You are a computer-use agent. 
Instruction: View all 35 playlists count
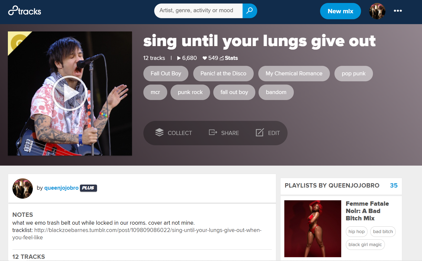point(394,185)
